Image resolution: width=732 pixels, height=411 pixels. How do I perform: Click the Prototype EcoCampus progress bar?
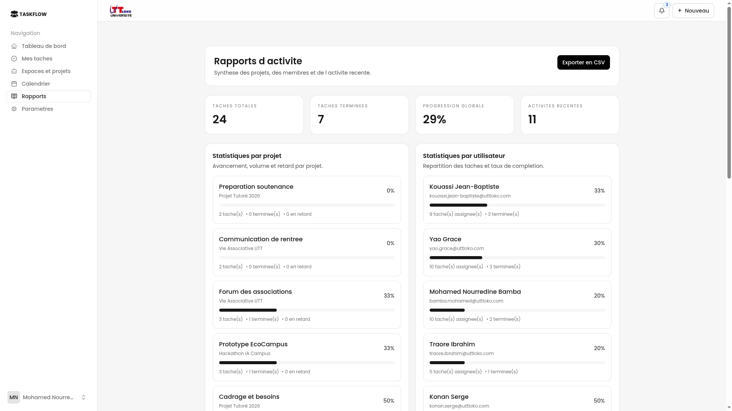click(307, 363)
